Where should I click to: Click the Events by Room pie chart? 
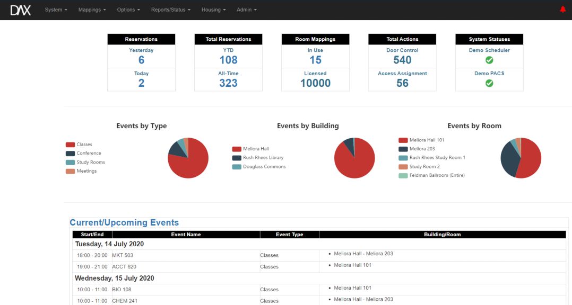(521, 158)
